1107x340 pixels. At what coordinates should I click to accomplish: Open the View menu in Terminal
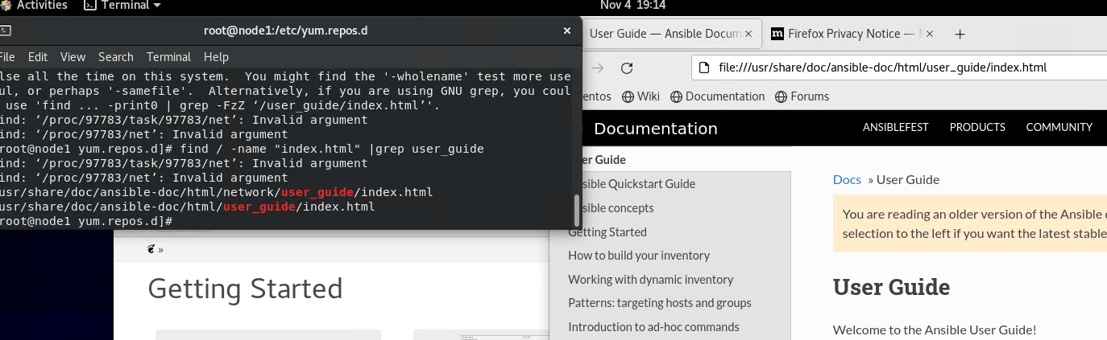[x=73, y=57]
